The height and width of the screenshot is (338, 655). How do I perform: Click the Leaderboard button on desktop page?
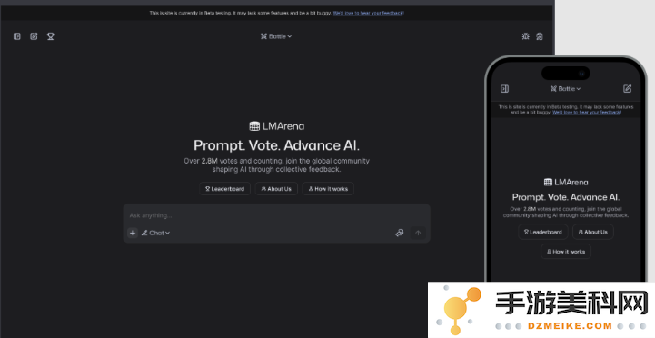[x=224, y=189]
